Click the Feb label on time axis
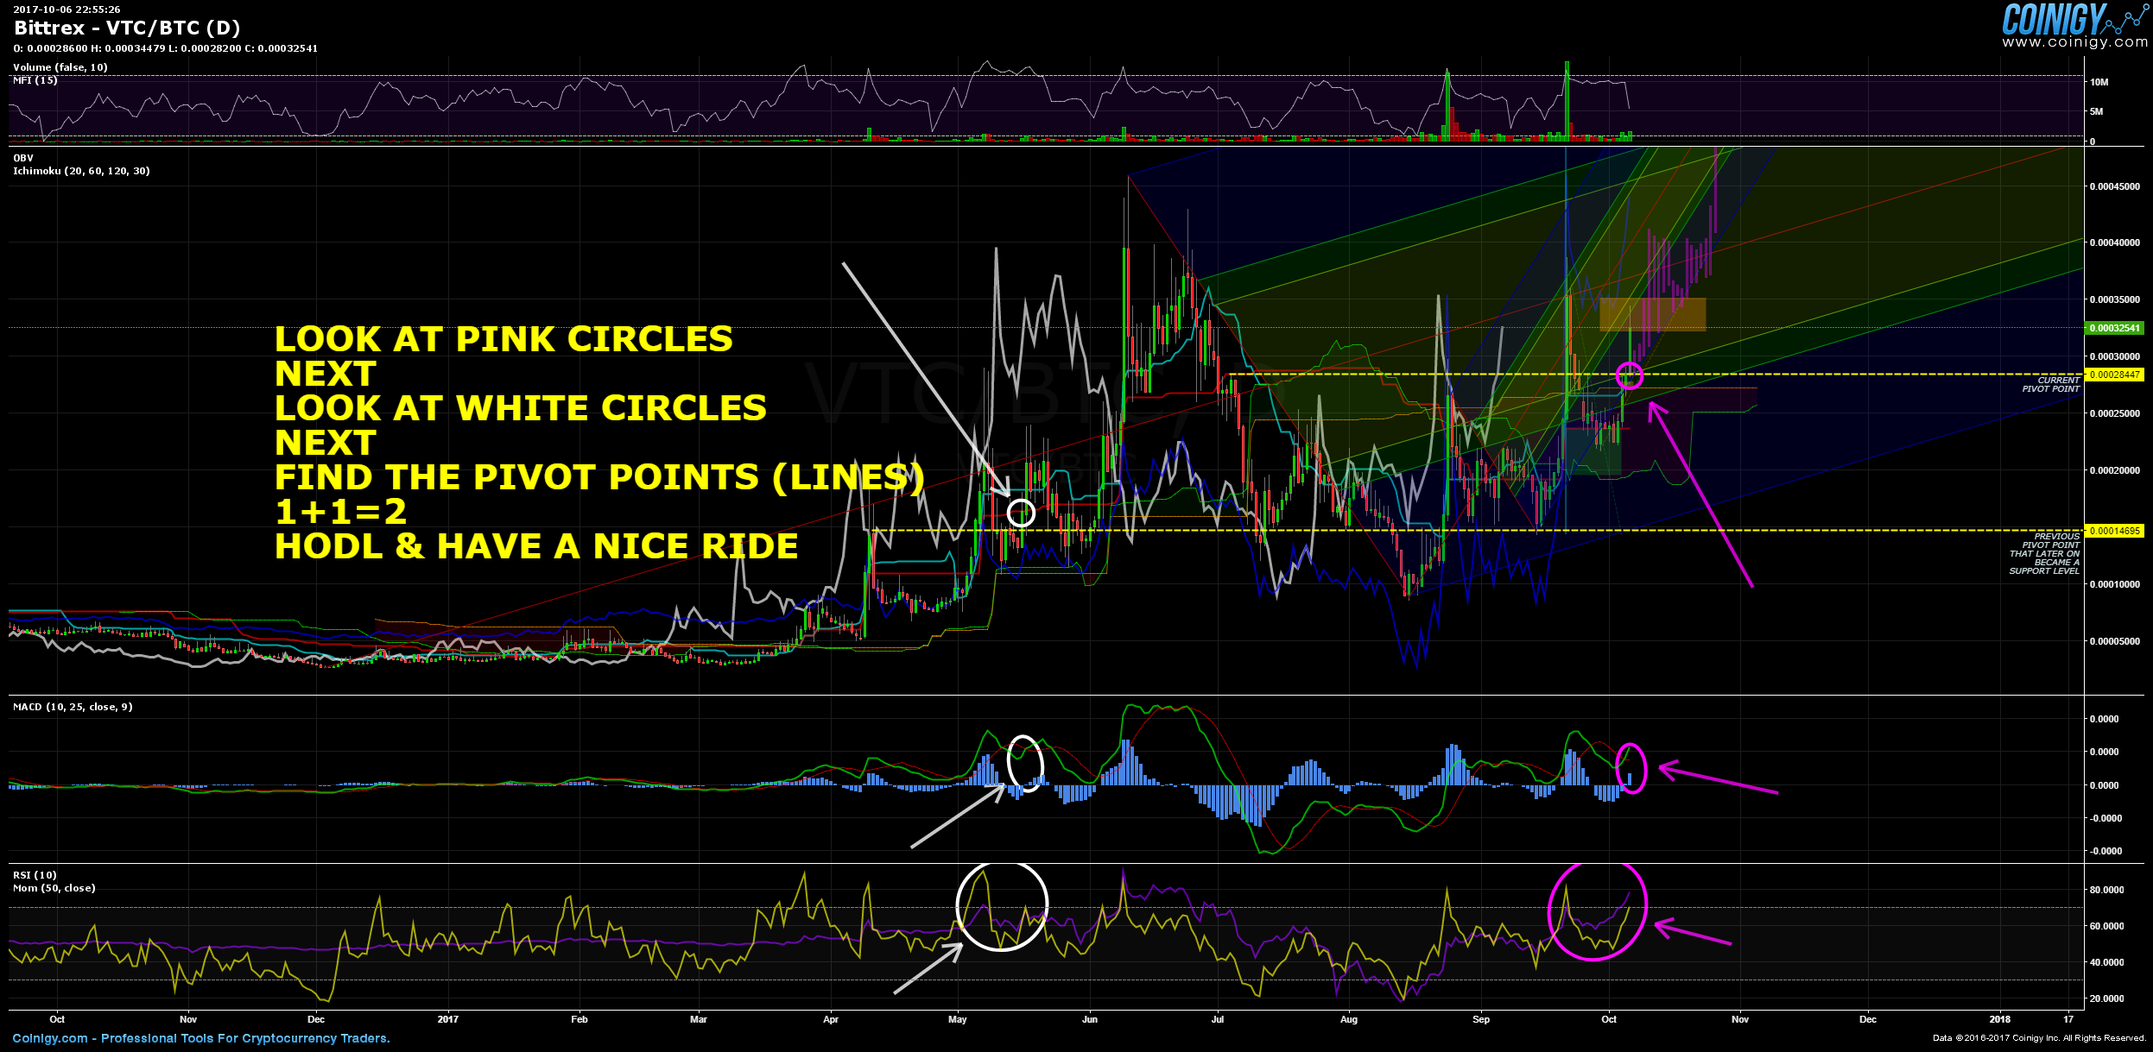Image resolution: width=2153 pixels, height=1052 pixels. coord(579,1019)
